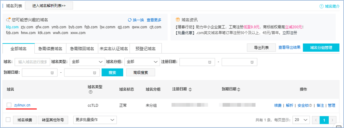Go to previous page arrow
Viewport: 344px width, 128px height.
point(316,120)
